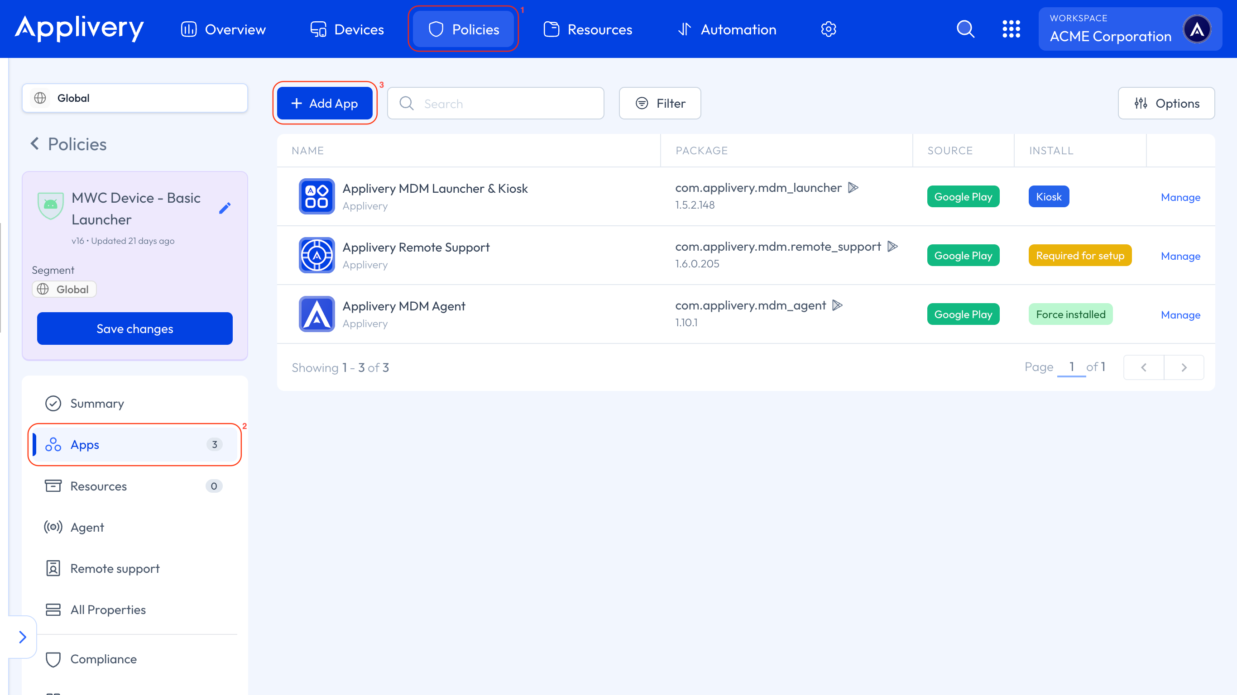Image resolution: width=1237 pixels, height=695 pixels.
Task: Click the pencil icon to edit policy name
Action: click(225, 208)
